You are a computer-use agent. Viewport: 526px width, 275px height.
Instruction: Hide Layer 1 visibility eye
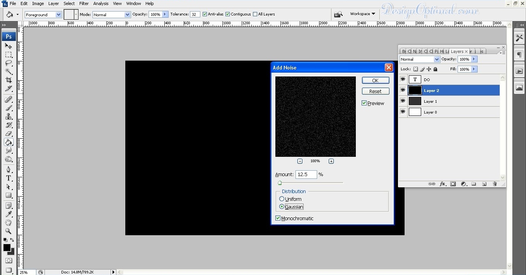click(403, 101)
